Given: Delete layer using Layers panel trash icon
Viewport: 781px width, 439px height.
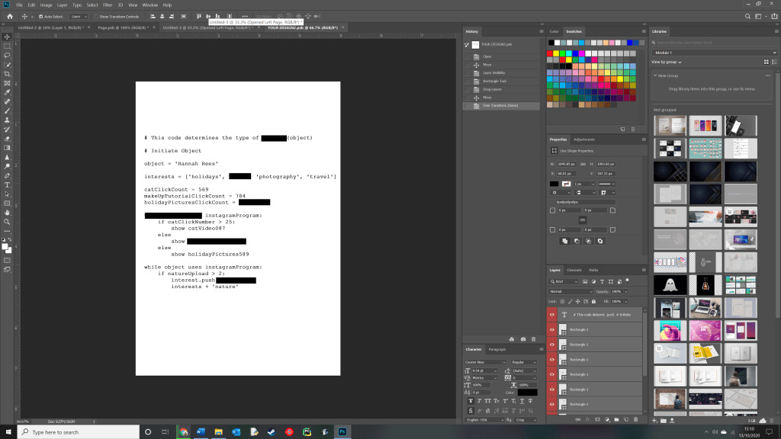Looking at the screenshot, I should pyautogui.click(x=636, y=419).
